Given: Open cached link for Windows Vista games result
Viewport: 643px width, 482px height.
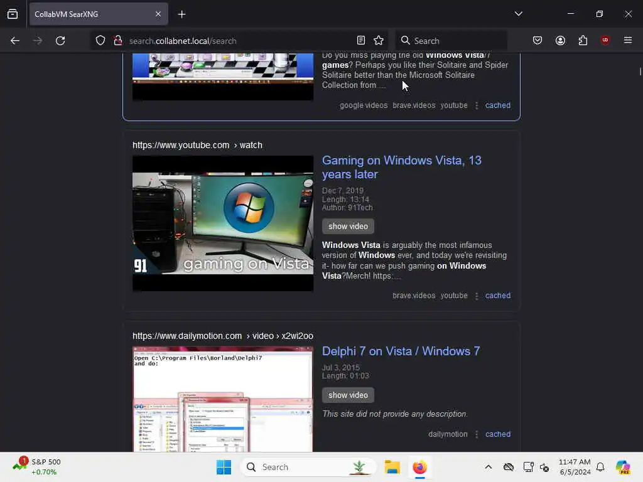Looking at the screenshot, I should [x=498, y=105].
